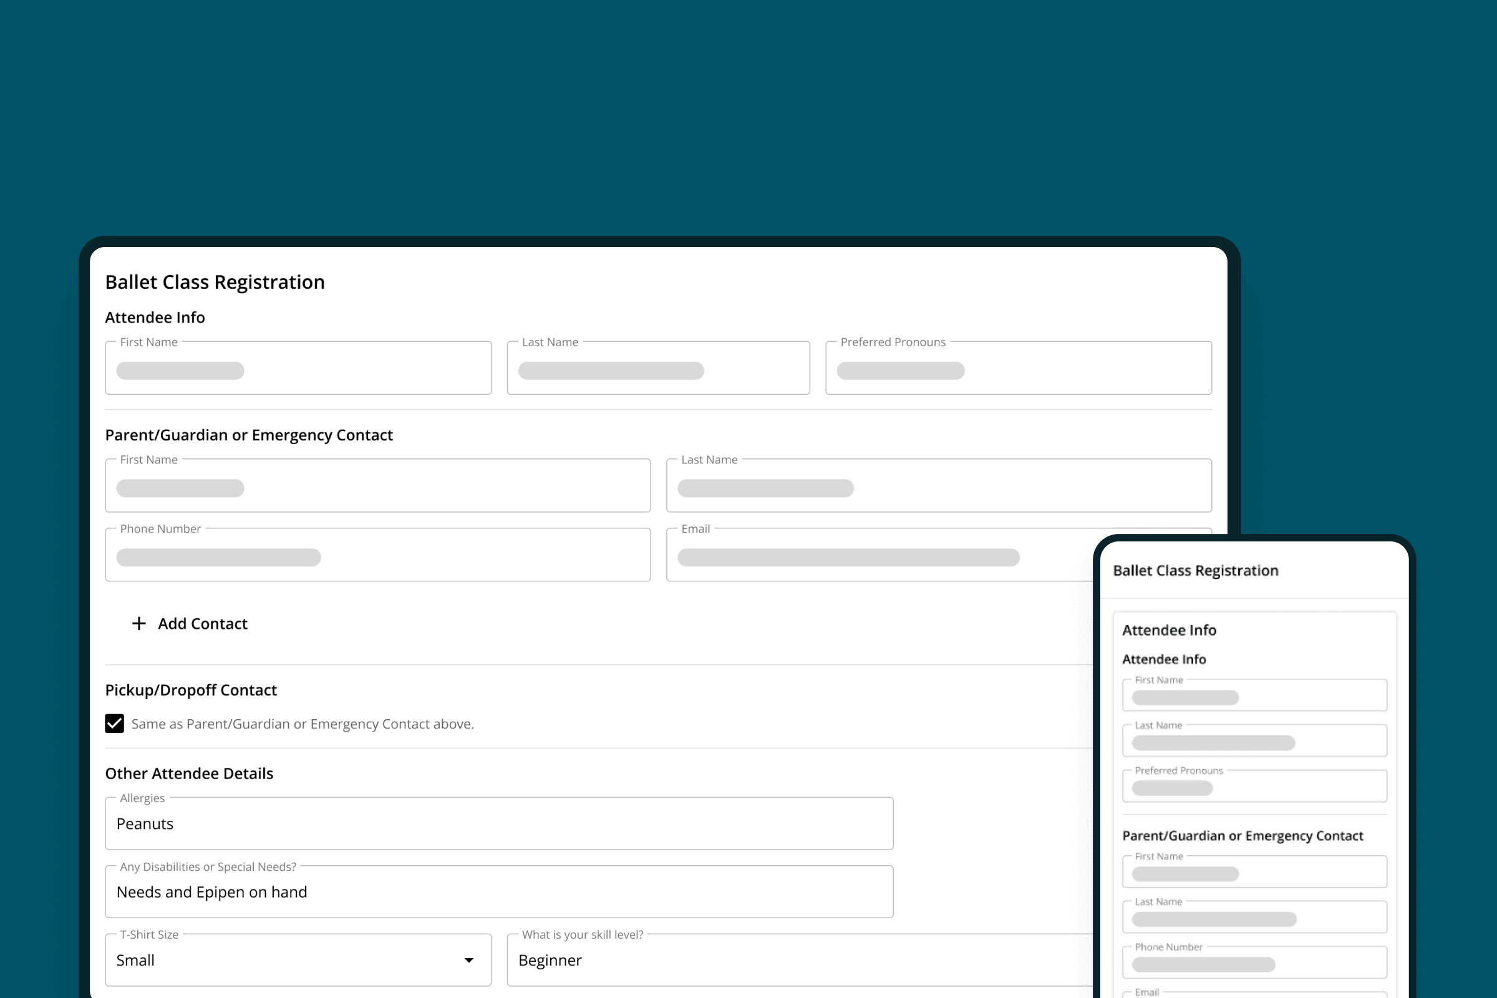Click the Parent/Guardian or Emergency Contact heading on tablet
The width and height of the screenshot is (1497, 998).
249,435
